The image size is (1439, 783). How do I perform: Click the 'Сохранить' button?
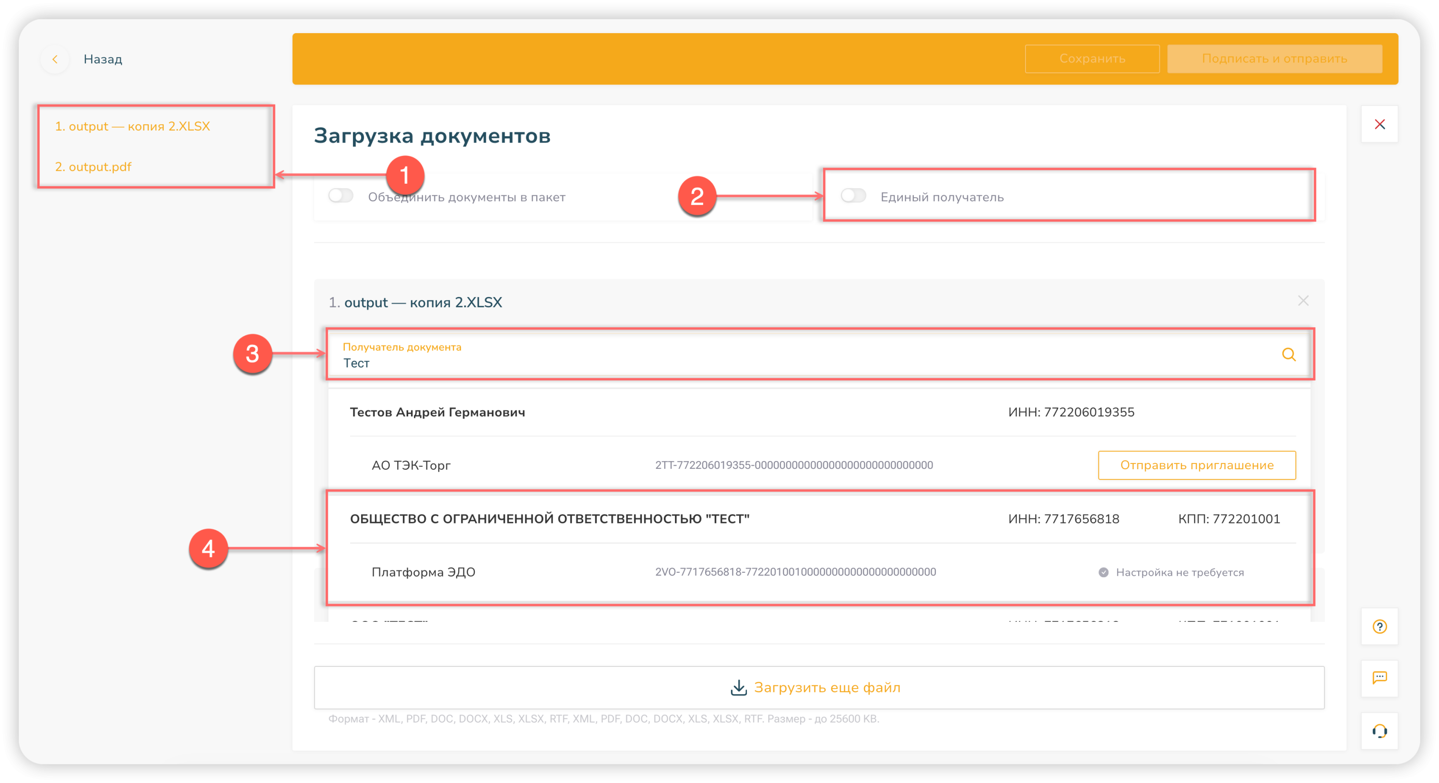tap(1092, 59)
